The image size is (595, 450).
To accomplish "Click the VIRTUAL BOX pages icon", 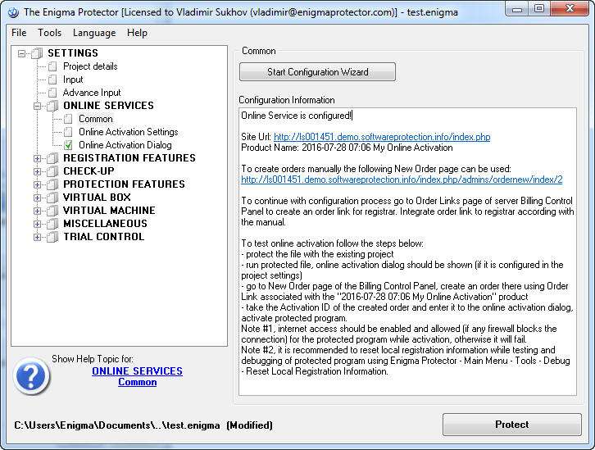I will coord(52,198).
